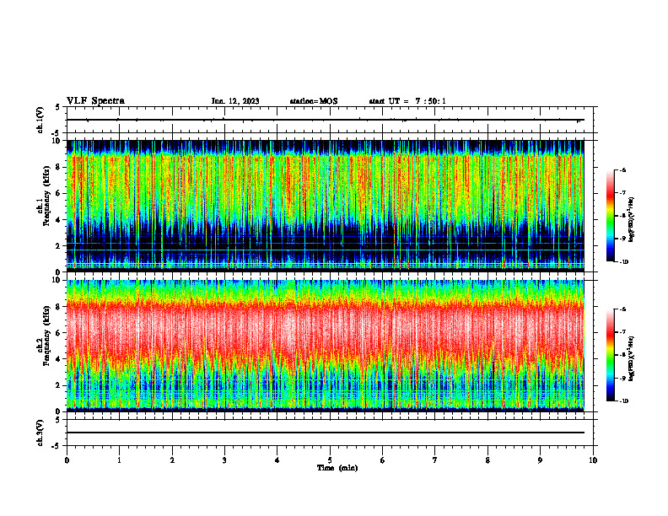This screenshot has width=668, height=516.
Task: Click the ch.2 spectrogram colorbar
Action: pyautogui.click(x=610, y=355)
